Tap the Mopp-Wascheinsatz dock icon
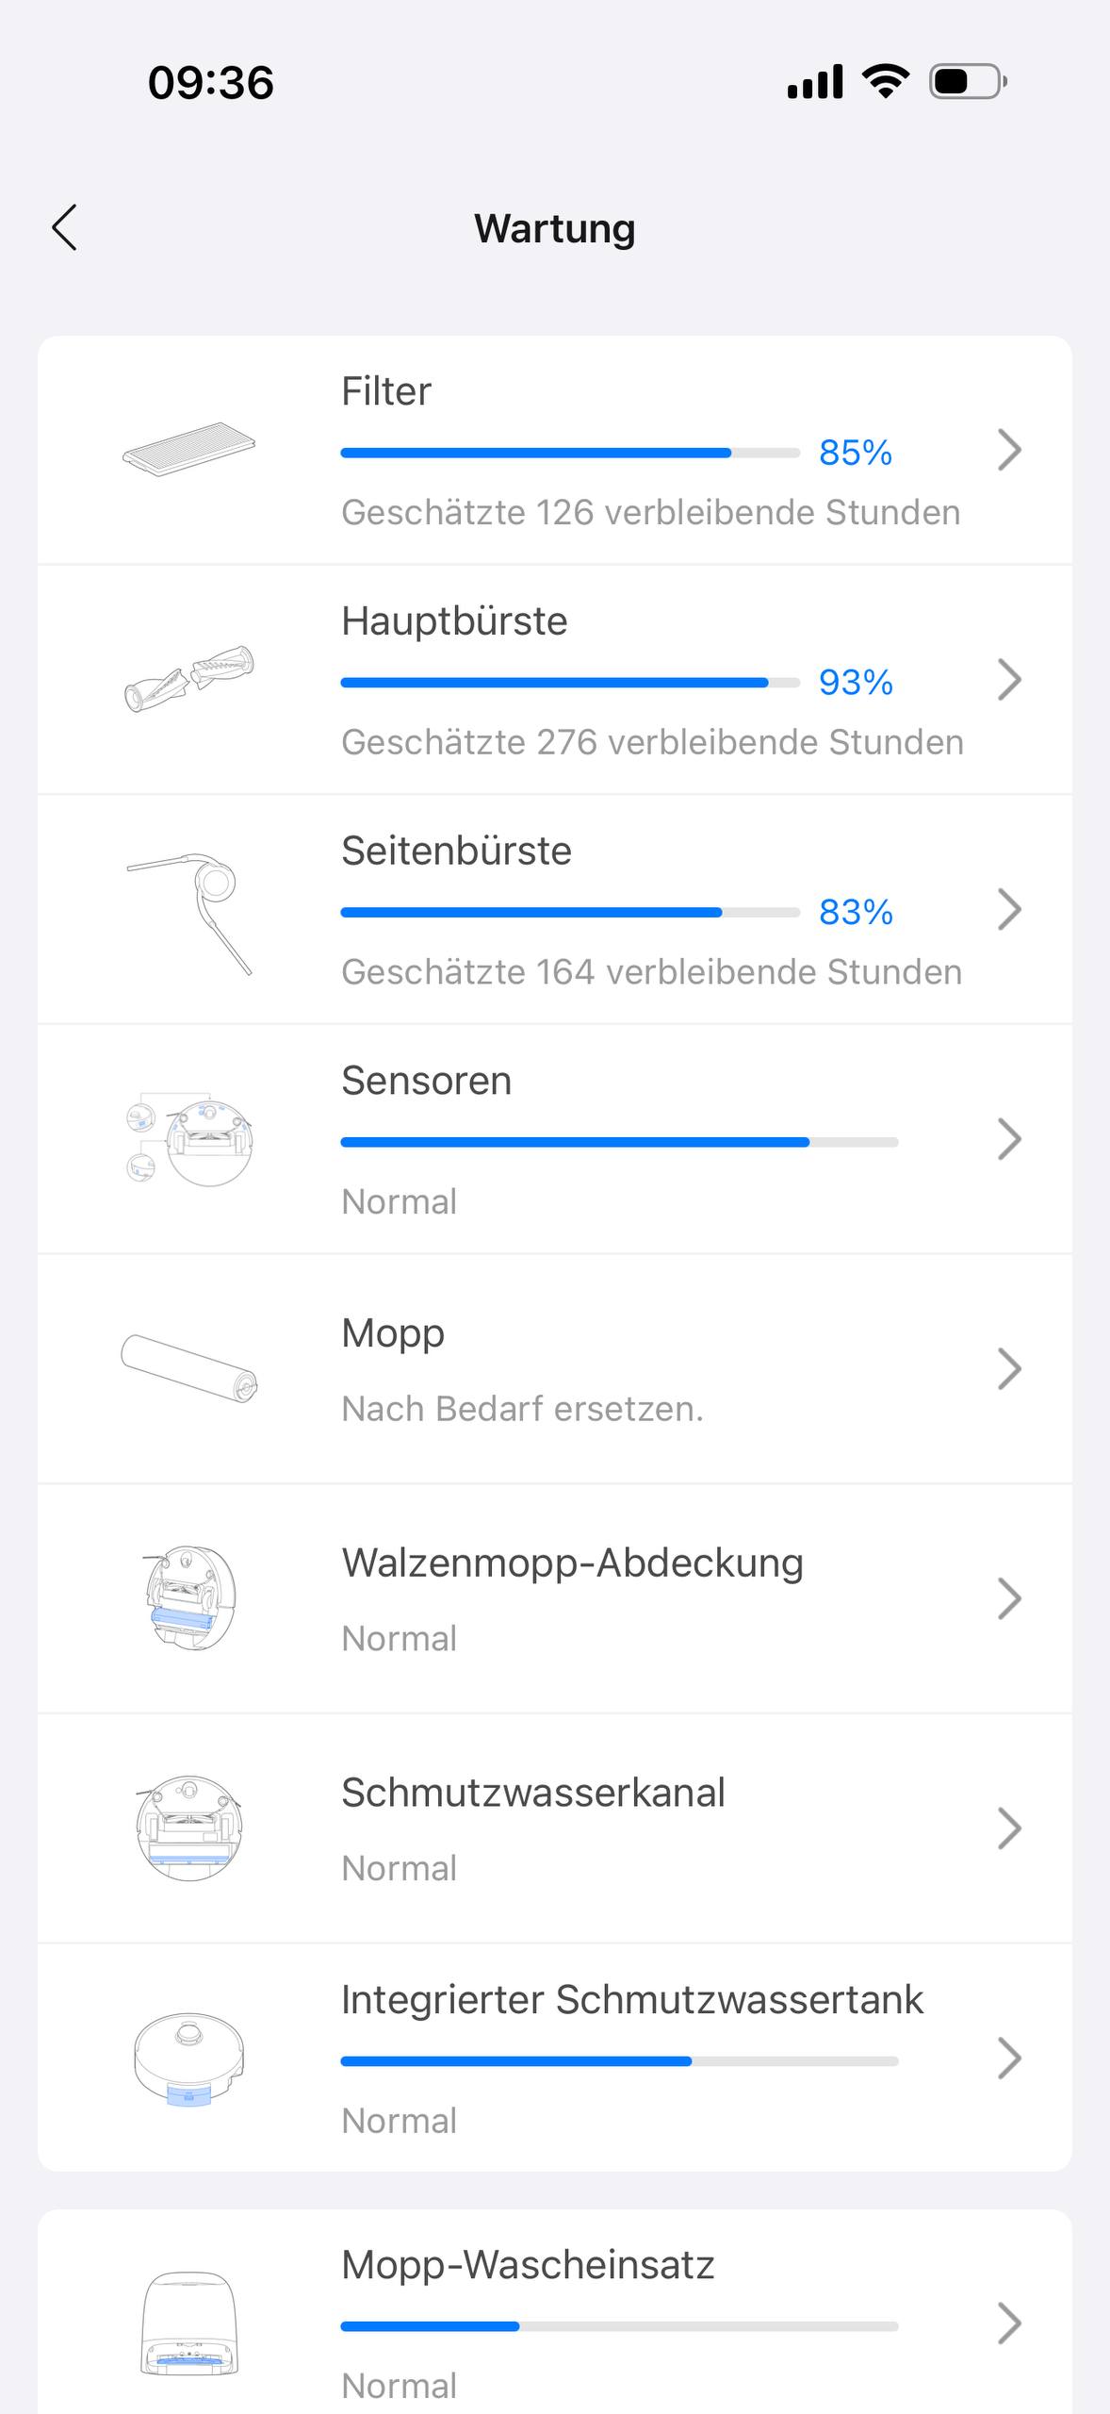The image size is (1110, 2414). coord(189,2323)
